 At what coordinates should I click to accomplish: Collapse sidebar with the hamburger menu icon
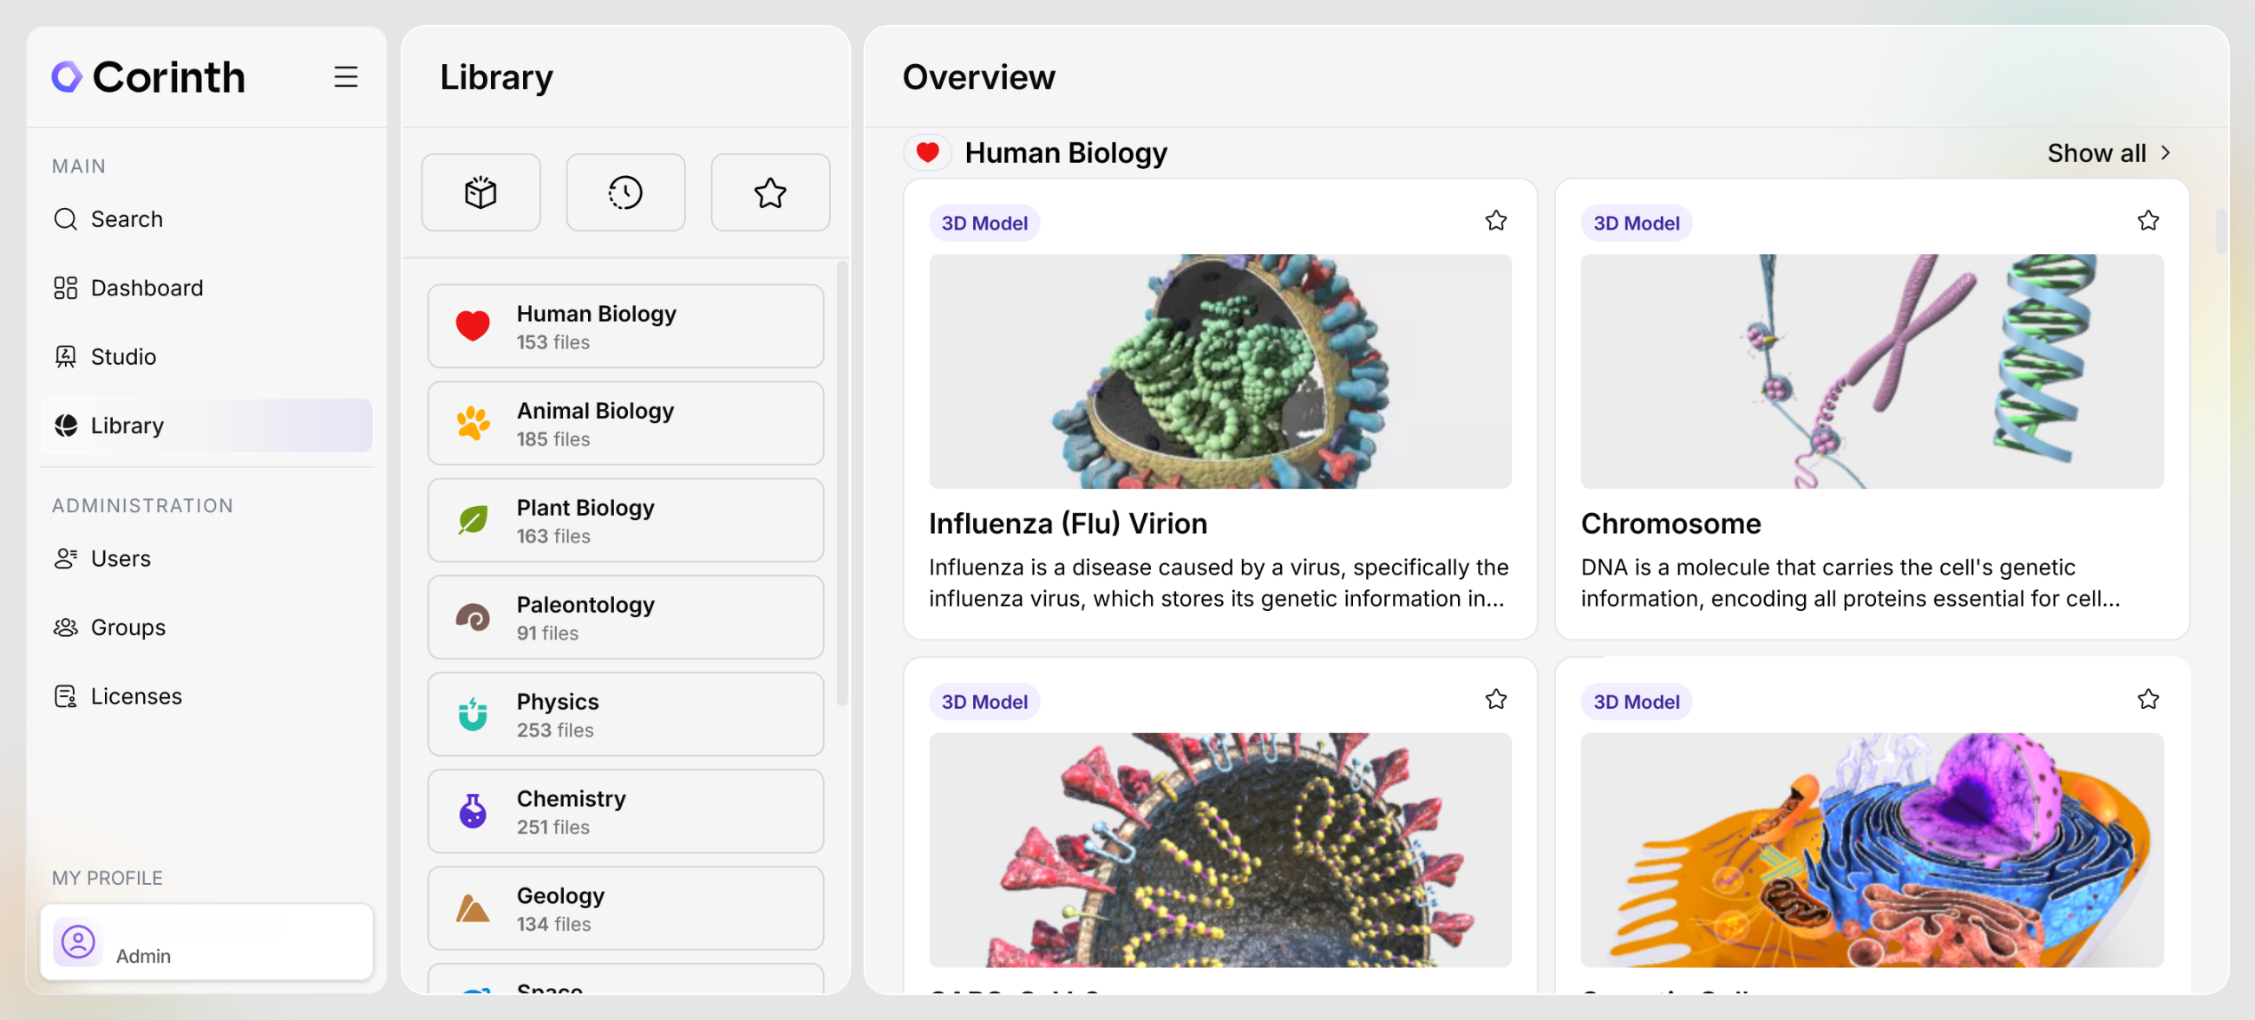pos(346,77)
